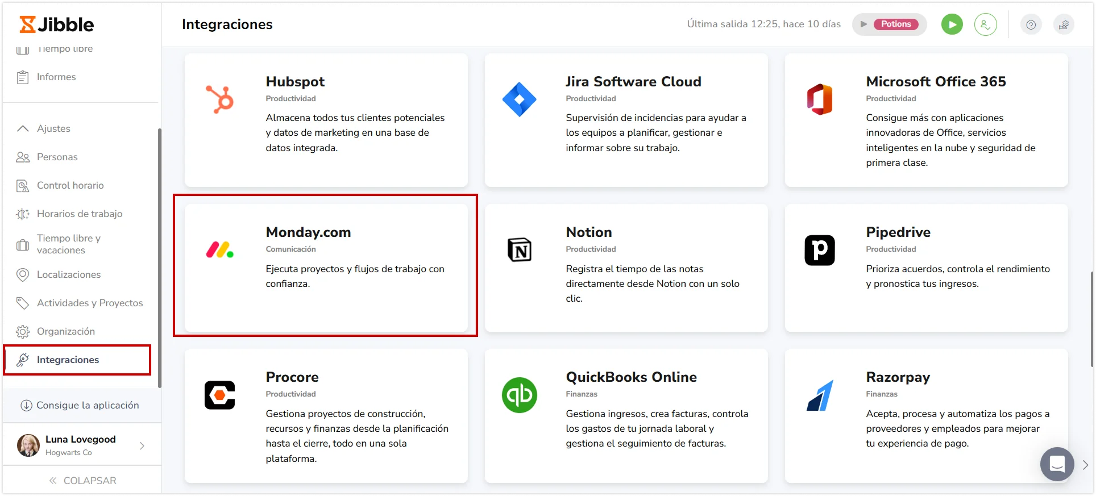
Task: Click the Jira Software Cloud diamond logo
Action: coord(520,99)
